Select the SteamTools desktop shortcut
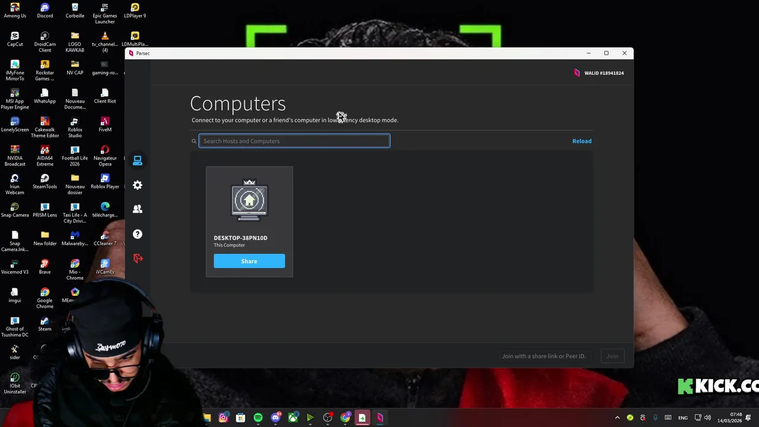The height and width of the screenshot is (427, 759). (x=45, y=181)
